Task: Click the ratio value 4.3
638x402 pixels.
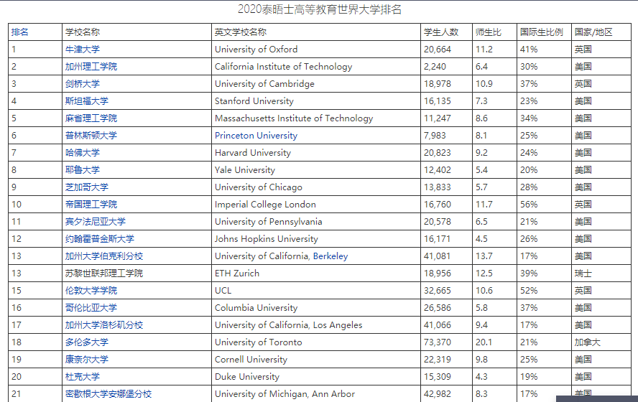Action: (482, 377)
